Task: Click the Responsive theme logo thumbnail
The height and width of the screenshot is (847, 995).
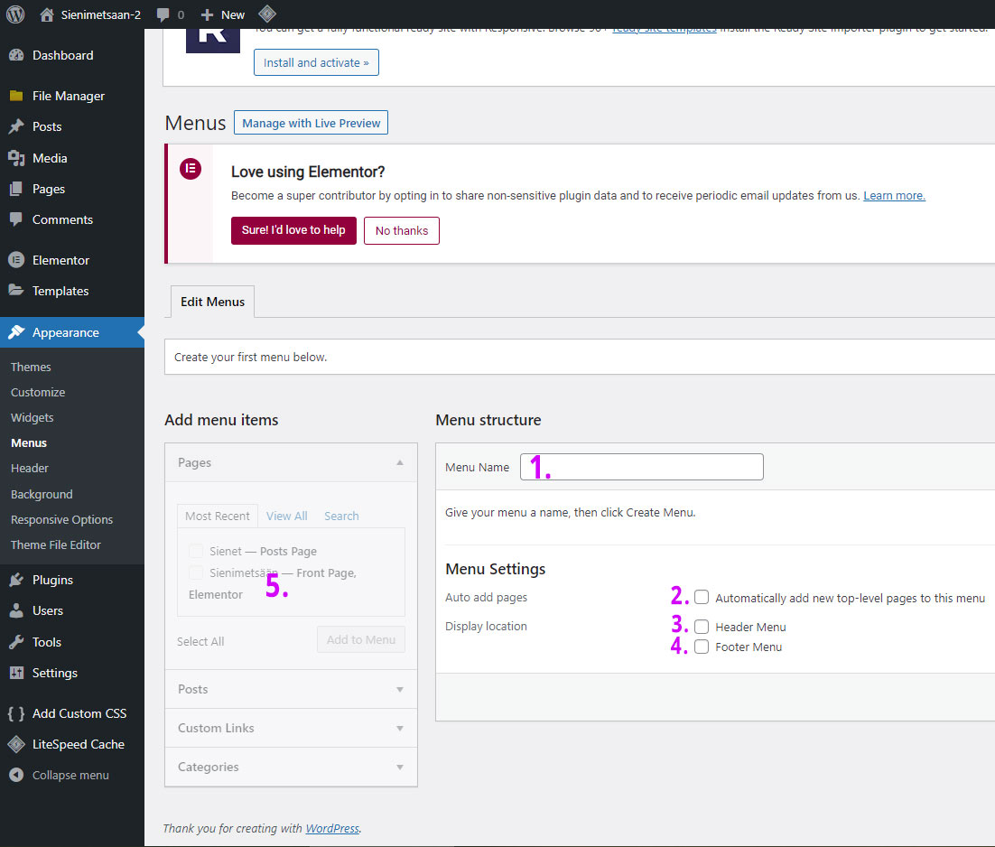Action: (212, 40)
